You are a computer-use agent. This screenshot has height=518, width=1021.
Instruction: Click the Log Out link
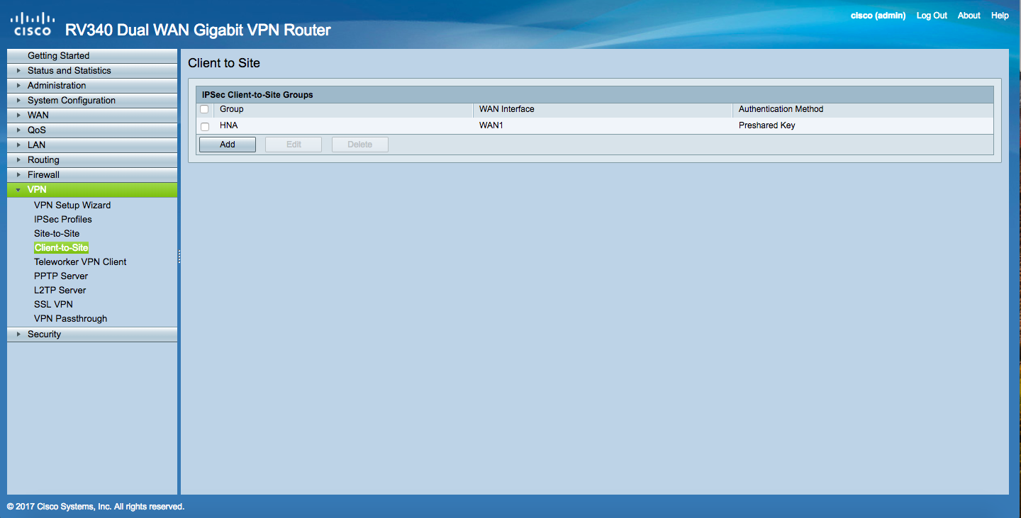click(x=932, y=16)
